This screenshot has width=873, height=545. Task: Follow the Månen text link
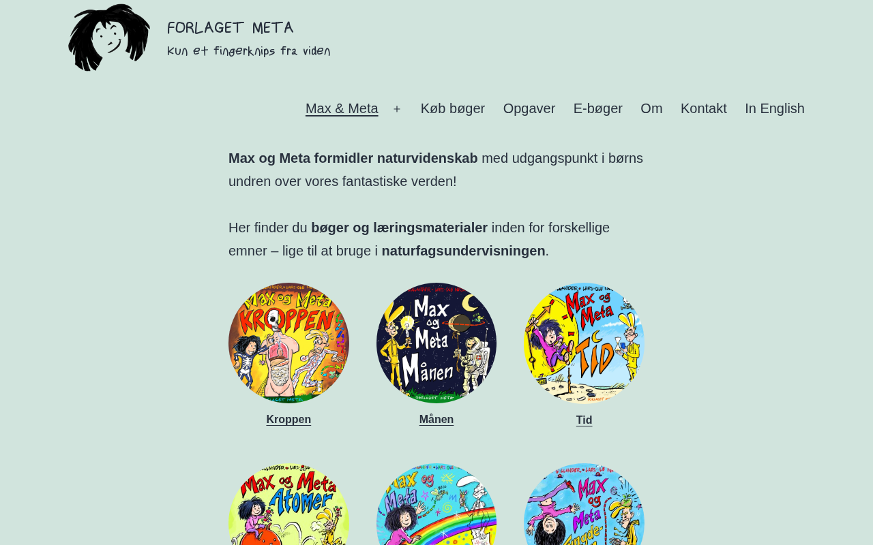tap(436, 420)
